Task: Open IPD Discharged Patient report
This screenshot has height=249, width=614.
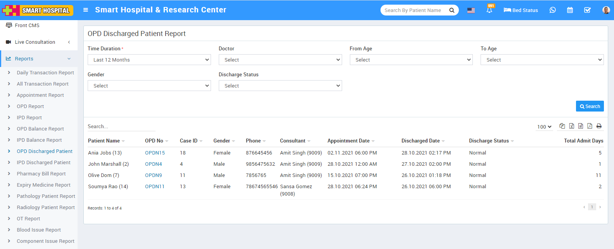Action: [x=43, y=163]
